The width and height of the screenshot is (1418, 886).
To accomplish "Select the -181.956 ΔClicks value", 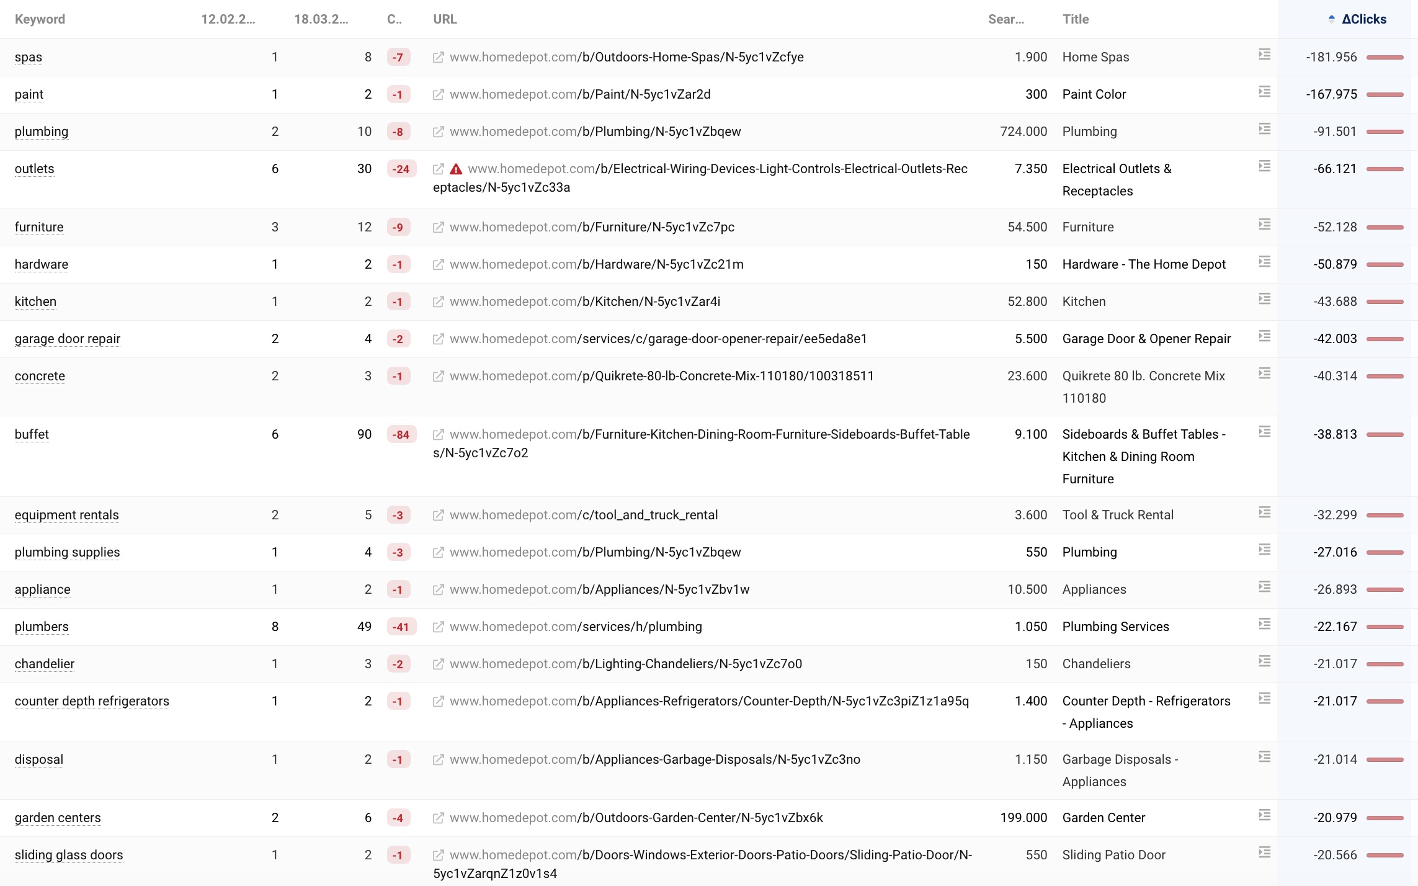I will click(1331, 57).
